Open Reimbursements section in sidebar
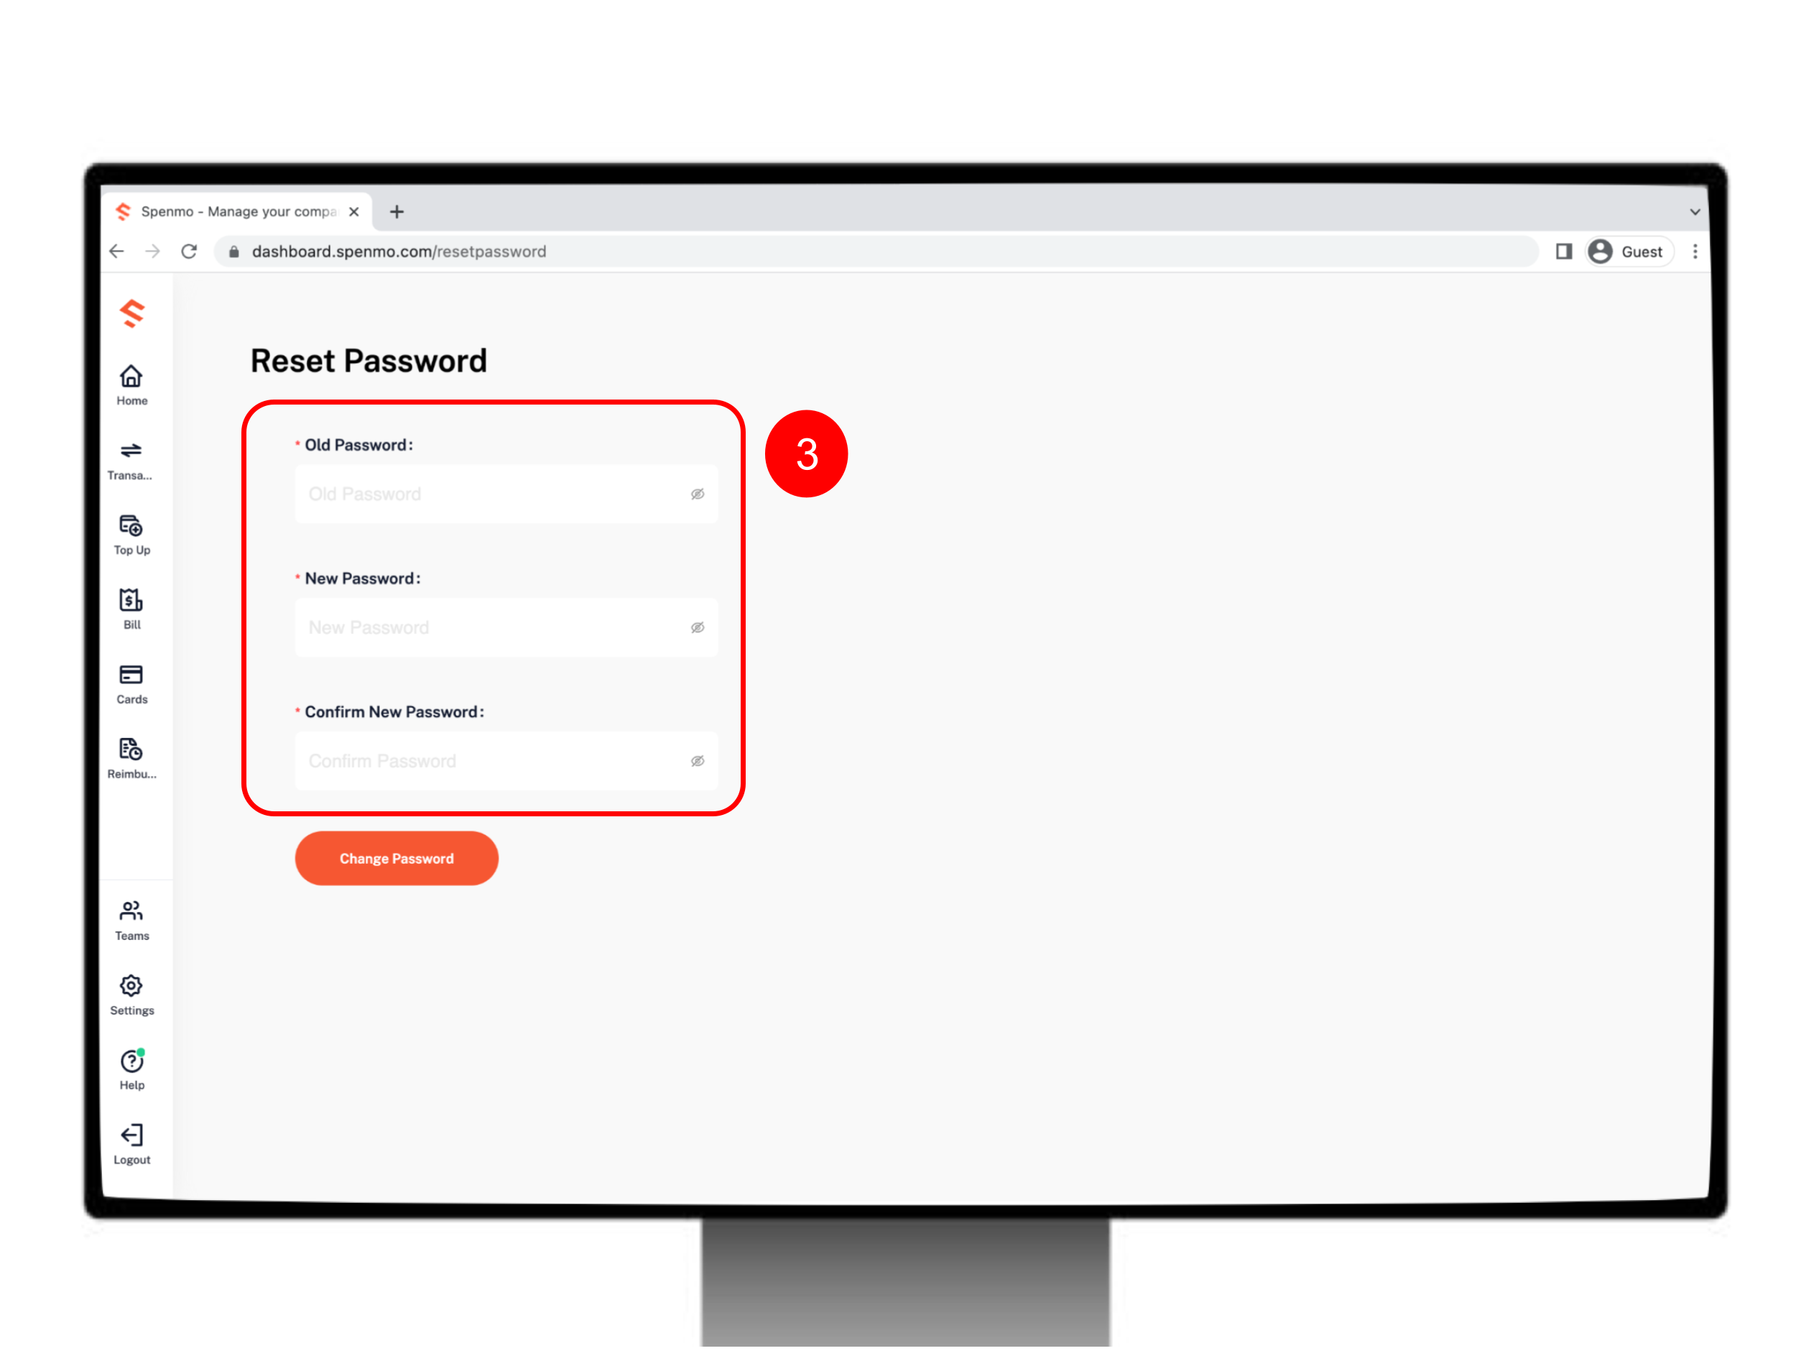Image resolution: width=1796 pixels, height=1356 pixels. (129, 757)
